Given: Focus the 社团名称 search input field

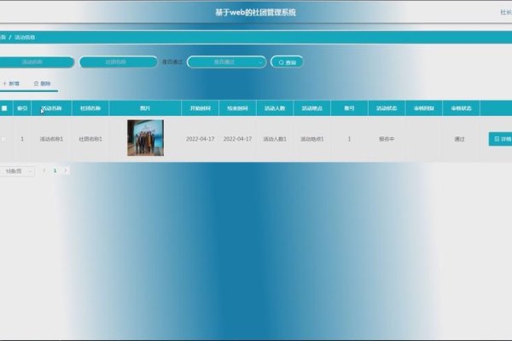Looking at the screenshot, I should click(119, 62).
